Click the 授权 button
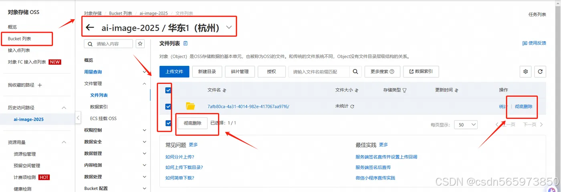The width and height of the screenshot is (561, 192). click(272, 72)
